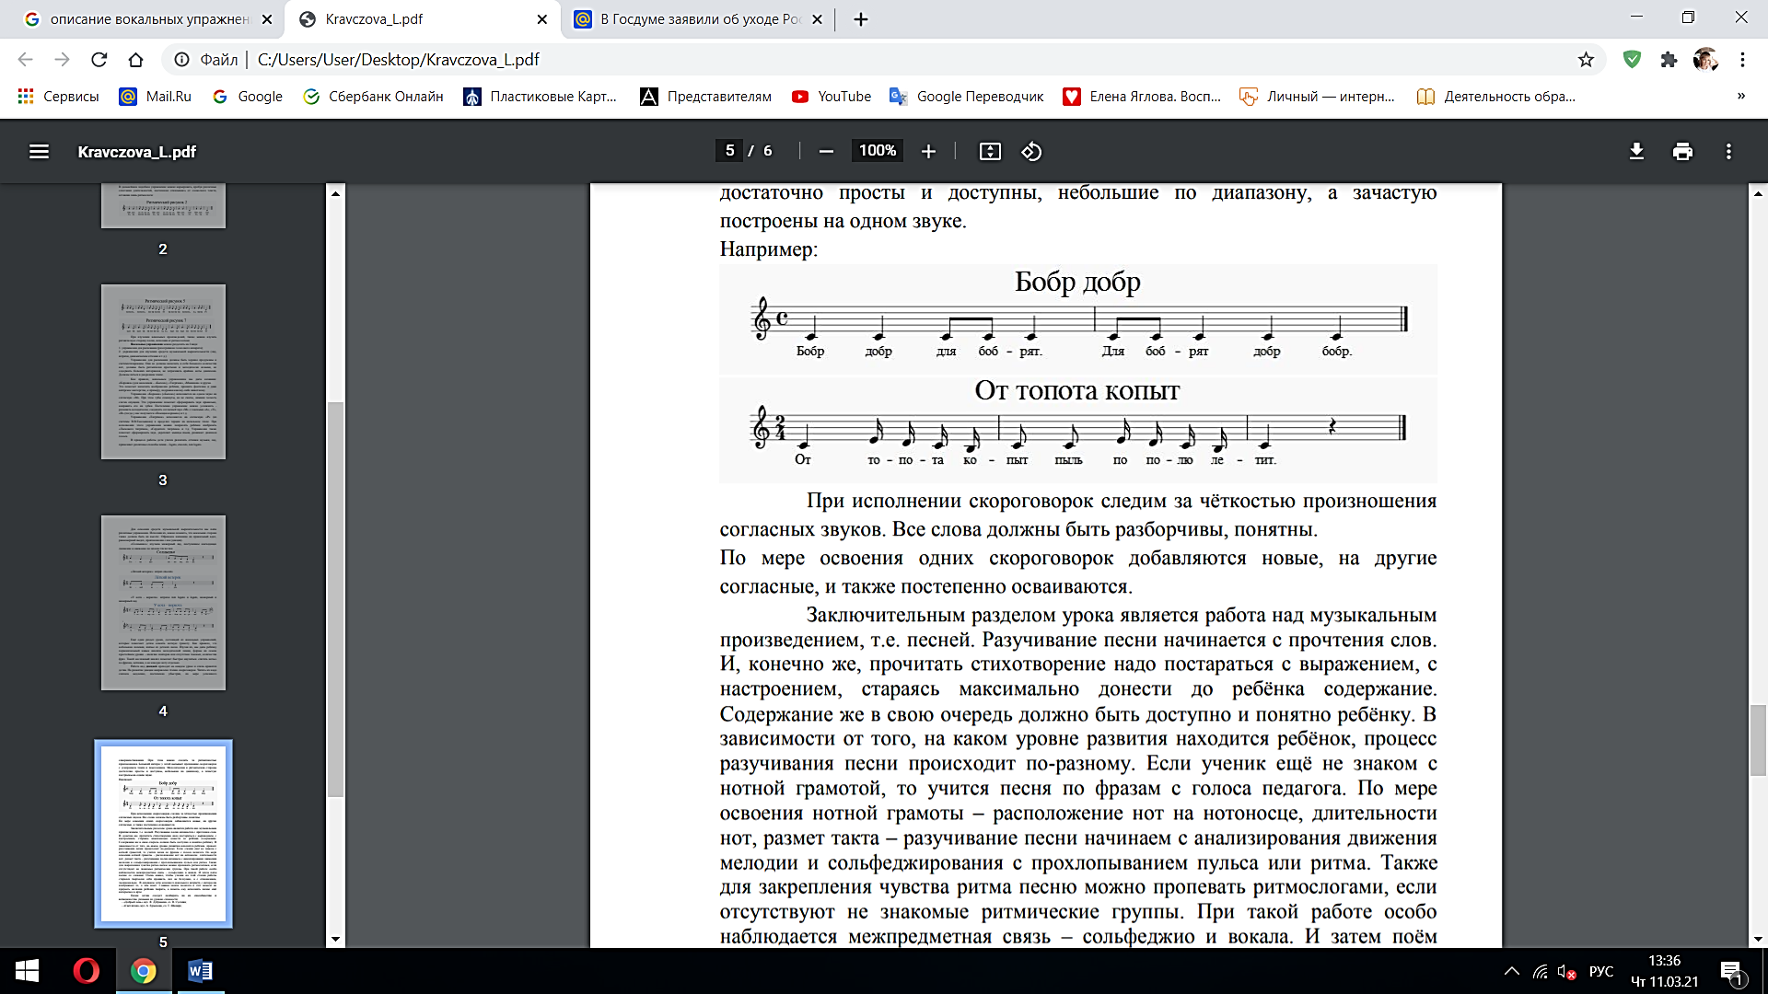Viewport: 1768px width, 994px height.
Task: Expand the hidden bookmarks chevron
Action: (1740, 96)
